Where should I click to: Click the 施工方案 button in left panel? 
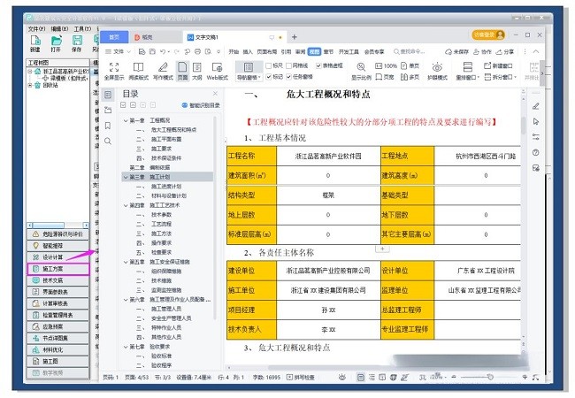click(57, 269)
